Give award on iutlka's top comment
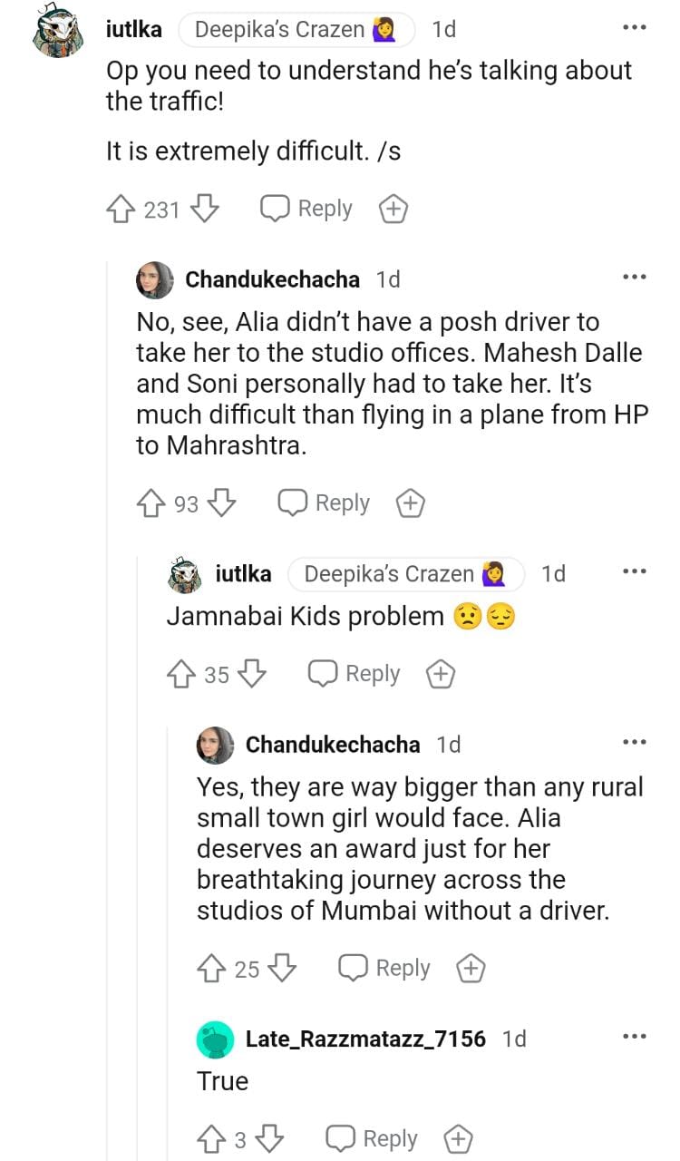This screenshot has height=1161, width=680. pyautogui.click(x=393, y=210)
